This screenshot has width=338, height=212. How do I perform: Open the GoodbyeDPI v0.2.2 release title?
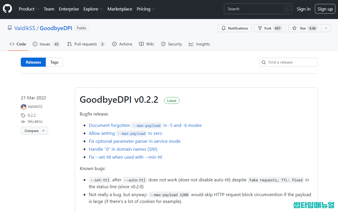pos(119,100)
